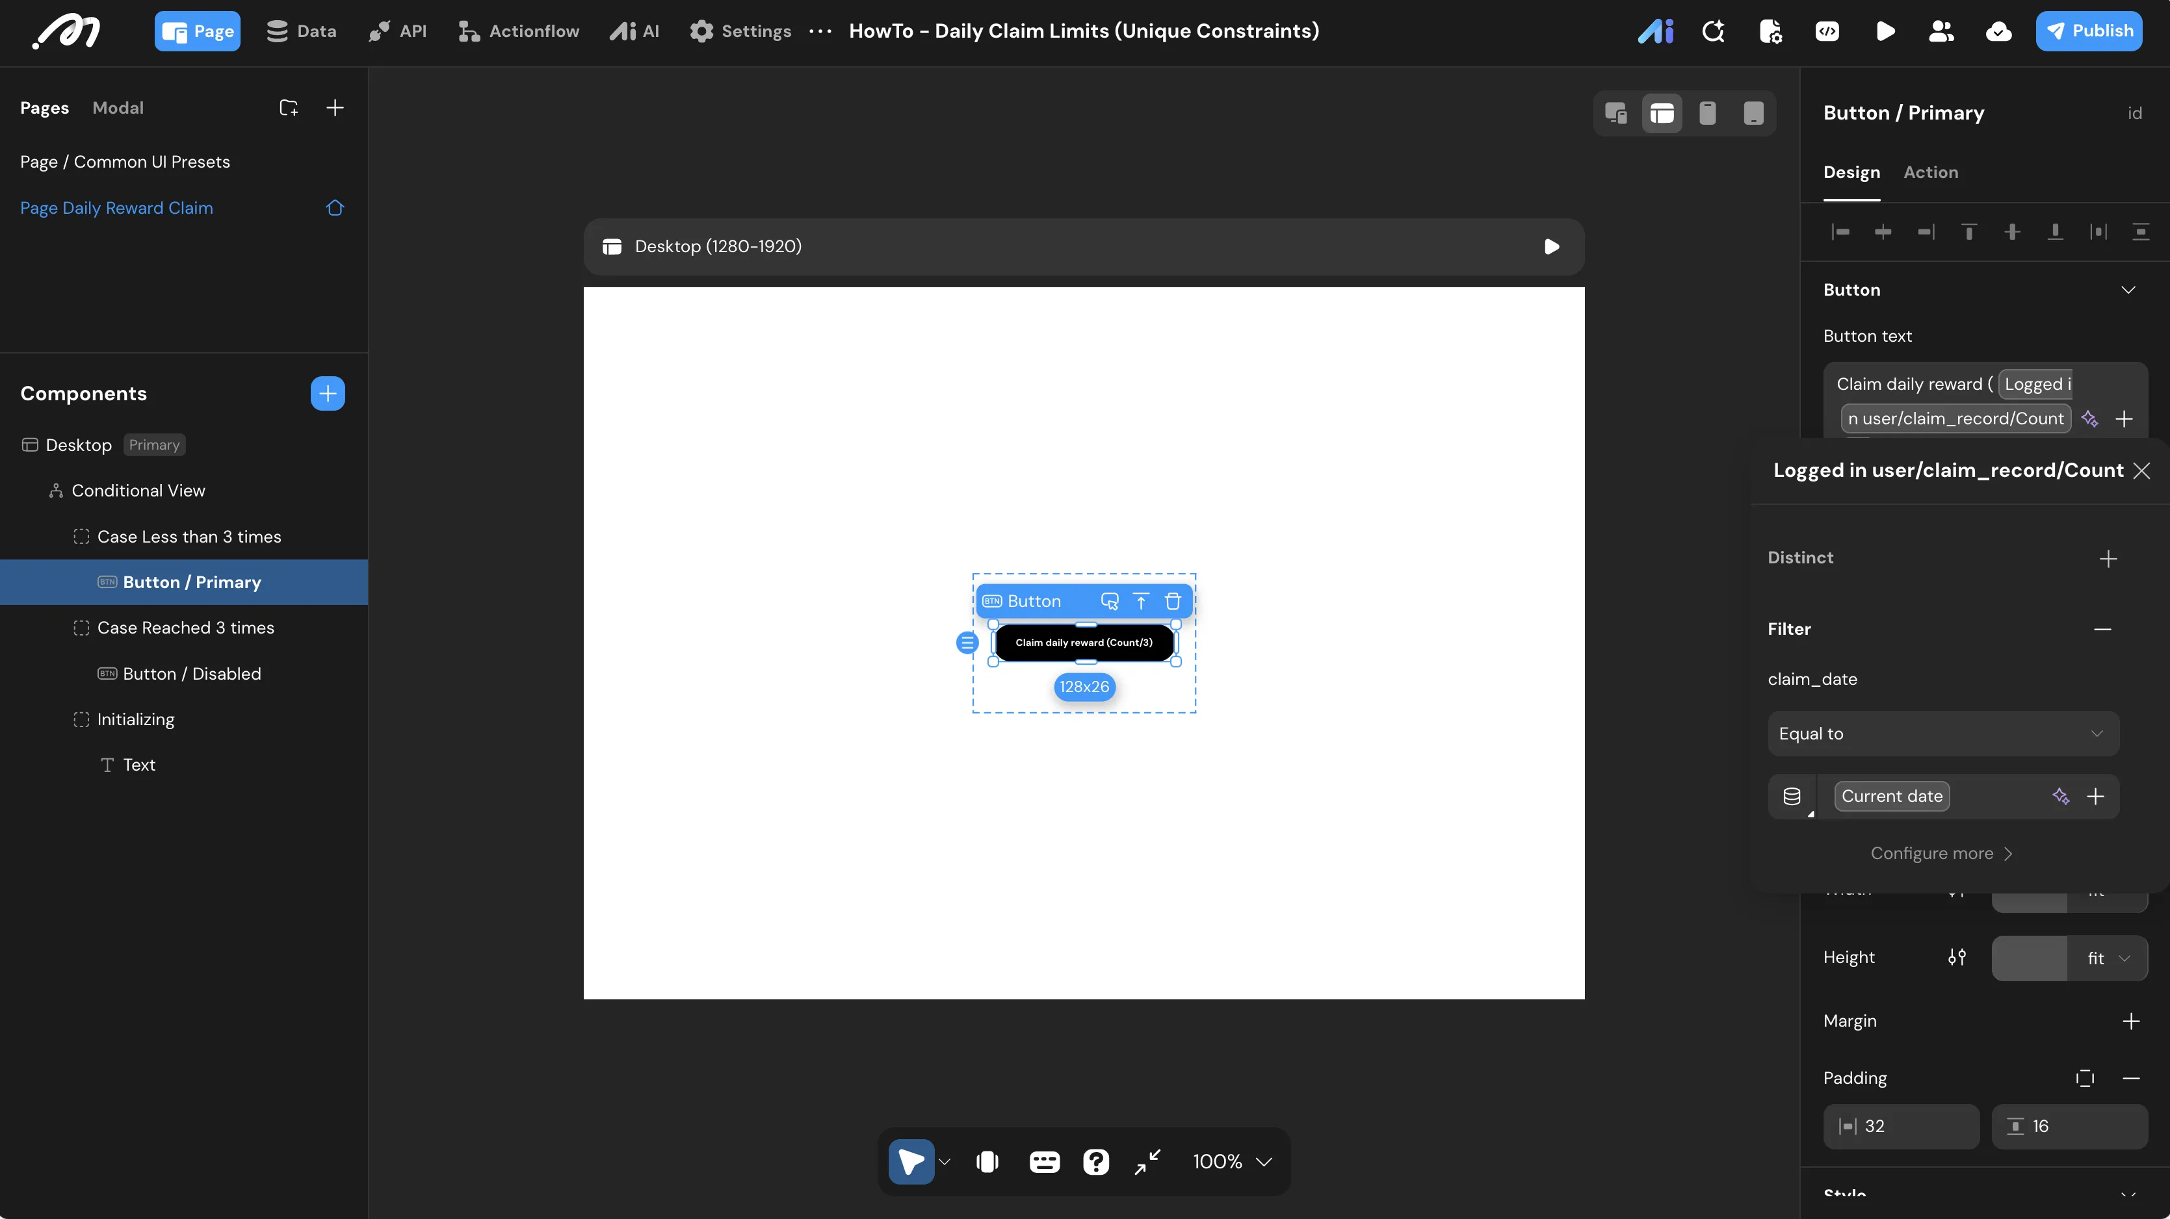The width and height of the screenshot is (2170, 1219).
Task: Delete the button with trash icon
Action: click(1173, 601)
